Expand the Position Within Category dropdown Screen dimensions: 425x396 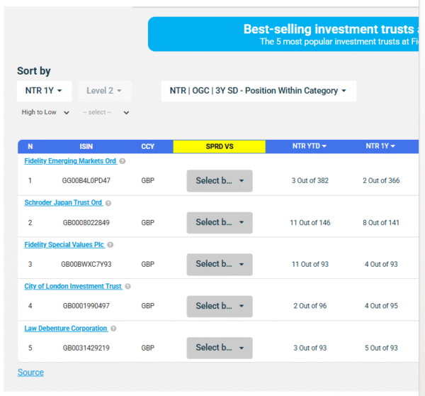click(x=259, y=91)
